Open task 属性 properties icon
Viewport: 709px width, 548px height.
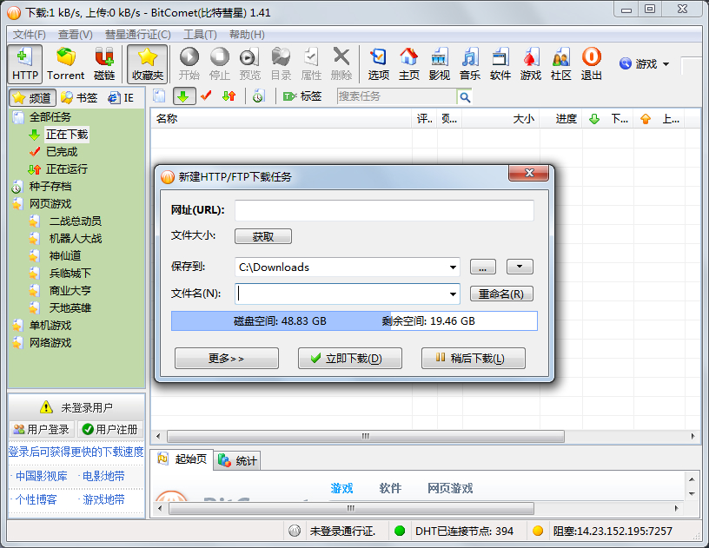pyautogui.click(x=311, y=64)
